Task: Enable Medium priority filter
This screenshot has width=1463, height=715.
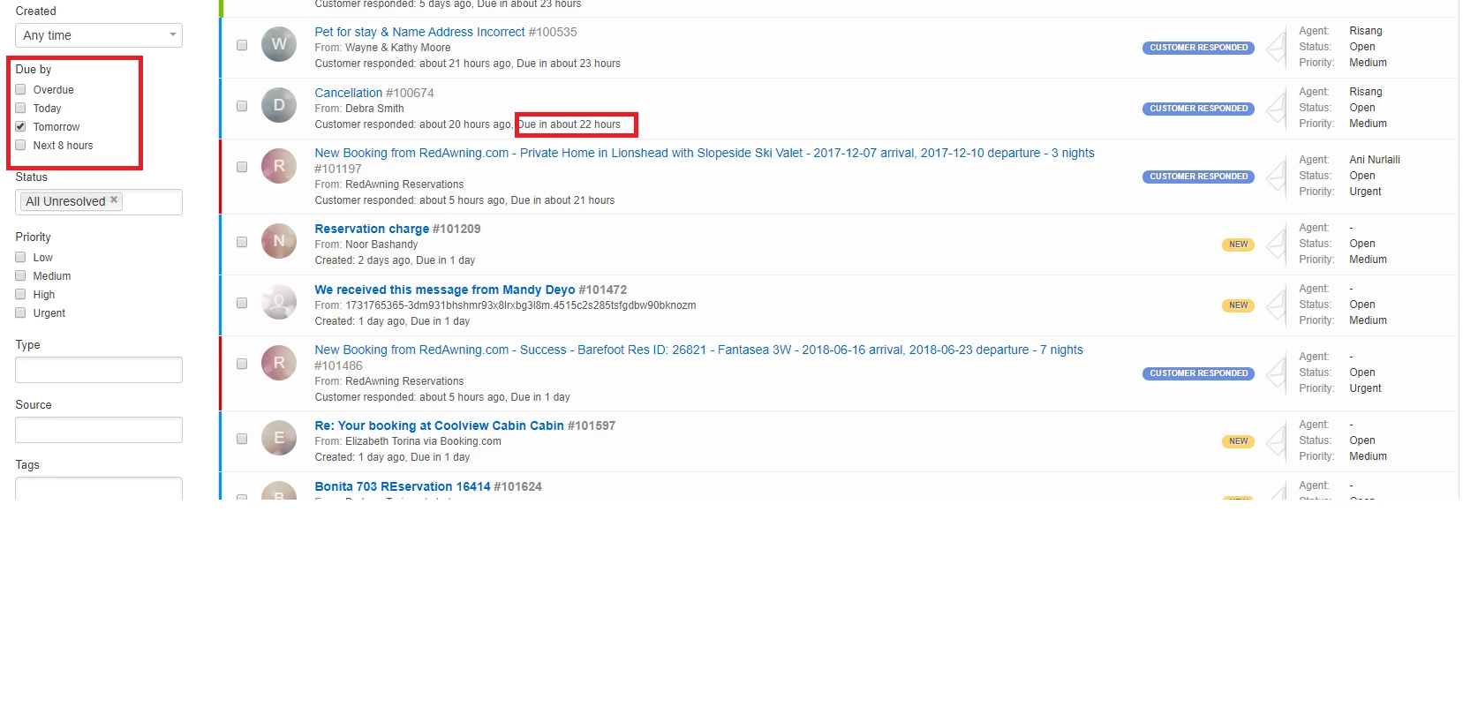Action: point(20,275)
